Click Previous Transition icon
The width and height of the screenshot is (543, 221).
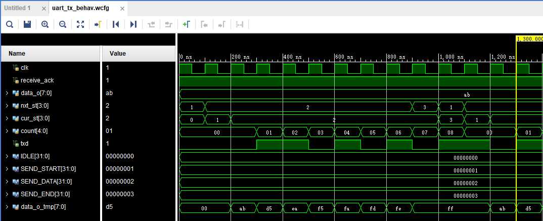(x=151, y=24)
